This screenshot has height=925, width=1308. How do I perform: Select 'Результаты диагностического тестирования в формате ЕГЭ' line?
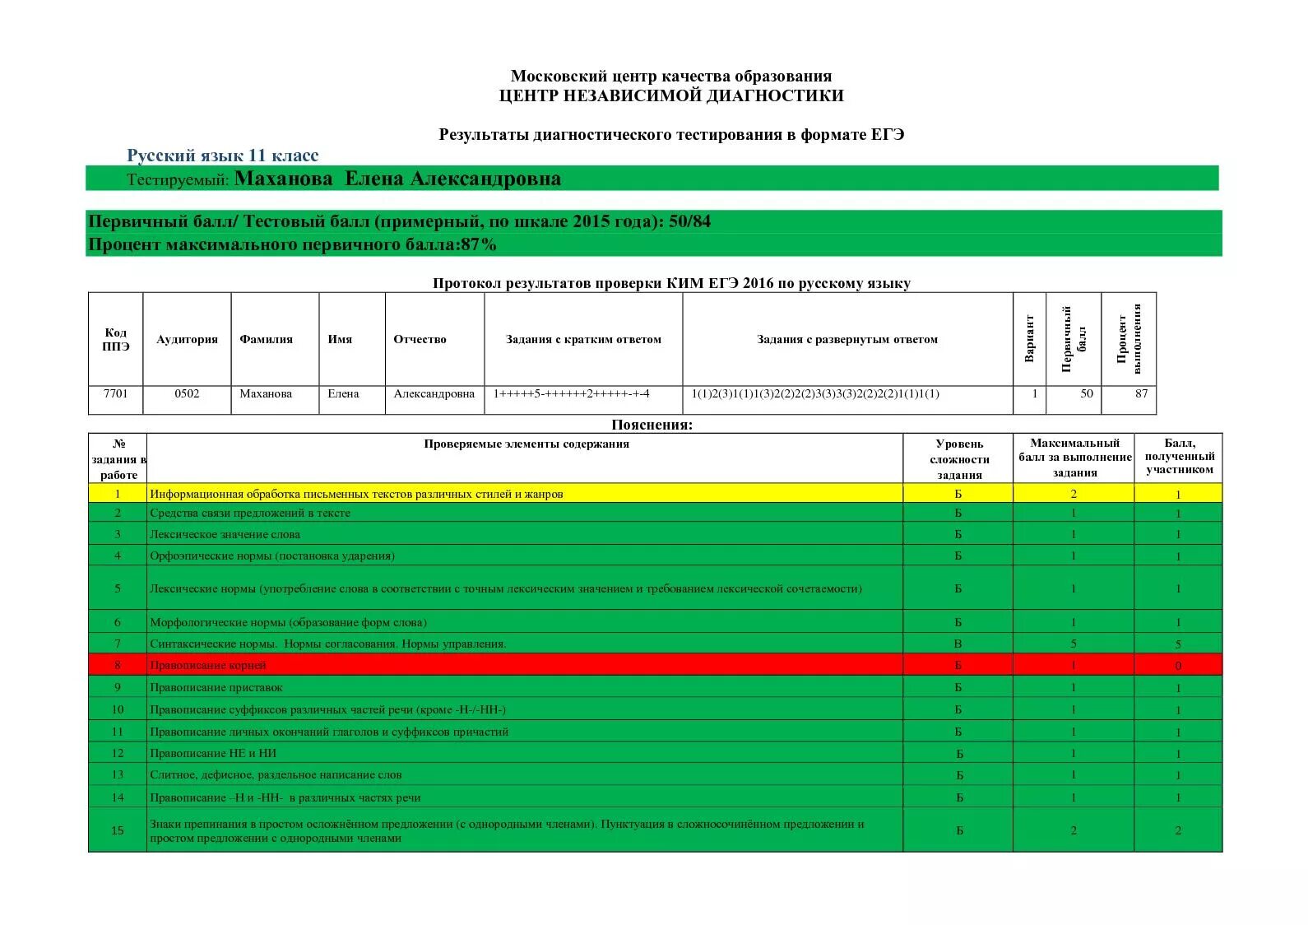(x=671, y=134)
